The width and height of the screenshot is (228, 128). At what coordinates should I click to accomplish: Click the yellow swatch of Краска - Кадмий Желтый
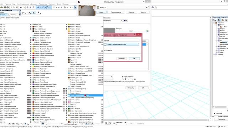click(33, 51)
